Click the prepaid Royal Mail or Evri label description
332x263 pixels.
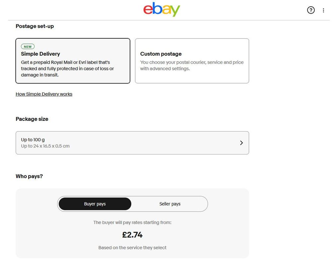67,69
